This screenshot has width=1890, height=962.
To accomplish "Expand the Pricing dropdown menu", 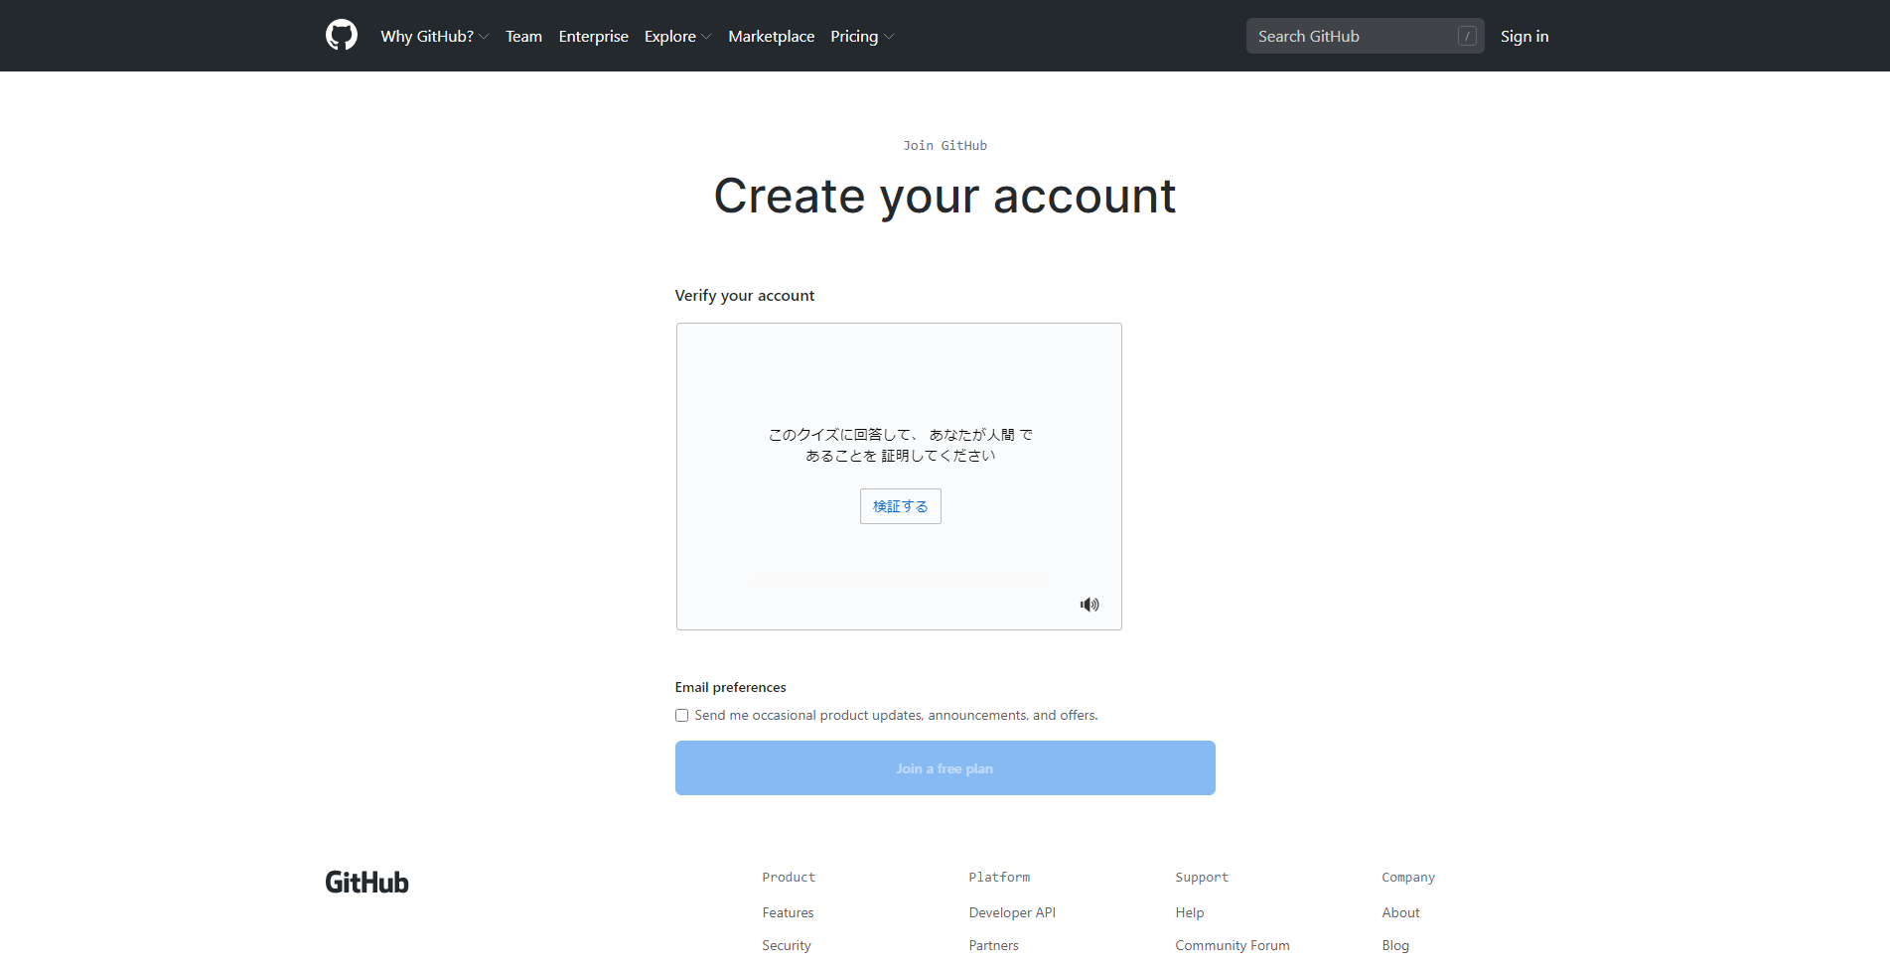I will point(862,36).
